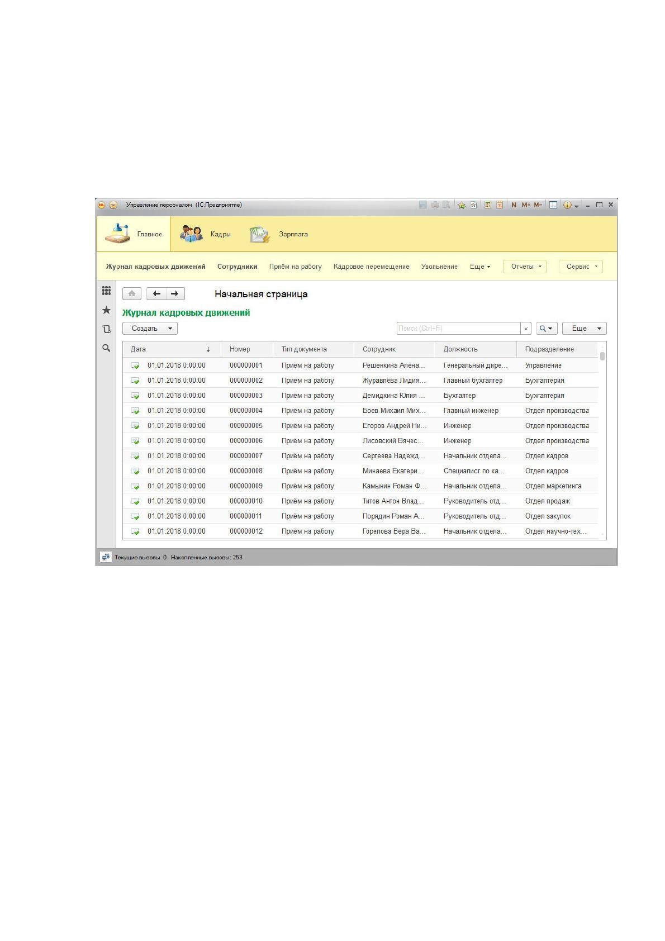Open the 1C main menu icon in the title bar
The height and width of the screenshot is (941, 665).
pos(101,205)
